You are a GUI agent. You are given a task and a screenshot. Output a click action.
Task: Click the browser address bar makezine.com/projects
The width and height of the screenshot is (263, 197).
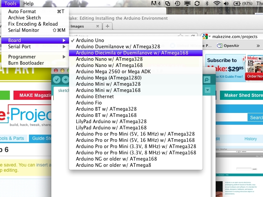point(235,36)
